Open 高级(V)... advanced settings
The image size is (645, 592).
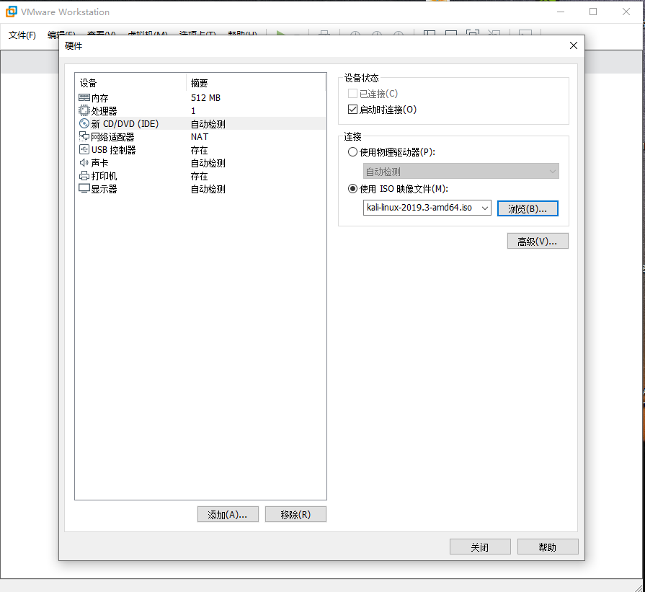click(x=537, y=242)
